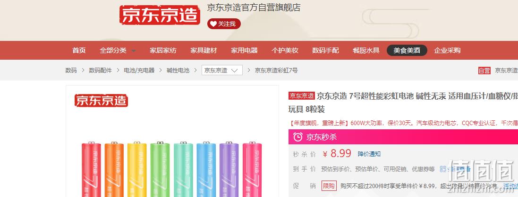Click the 京东京造 store logo in header
The image size is (518, 197).
pyautogui.click(x=160, y=15)
